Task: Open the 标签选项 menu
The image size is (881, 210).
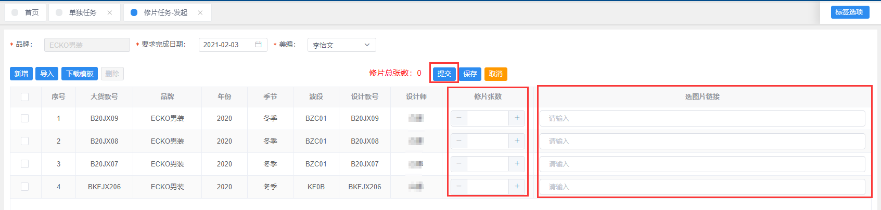Action: 849,12
